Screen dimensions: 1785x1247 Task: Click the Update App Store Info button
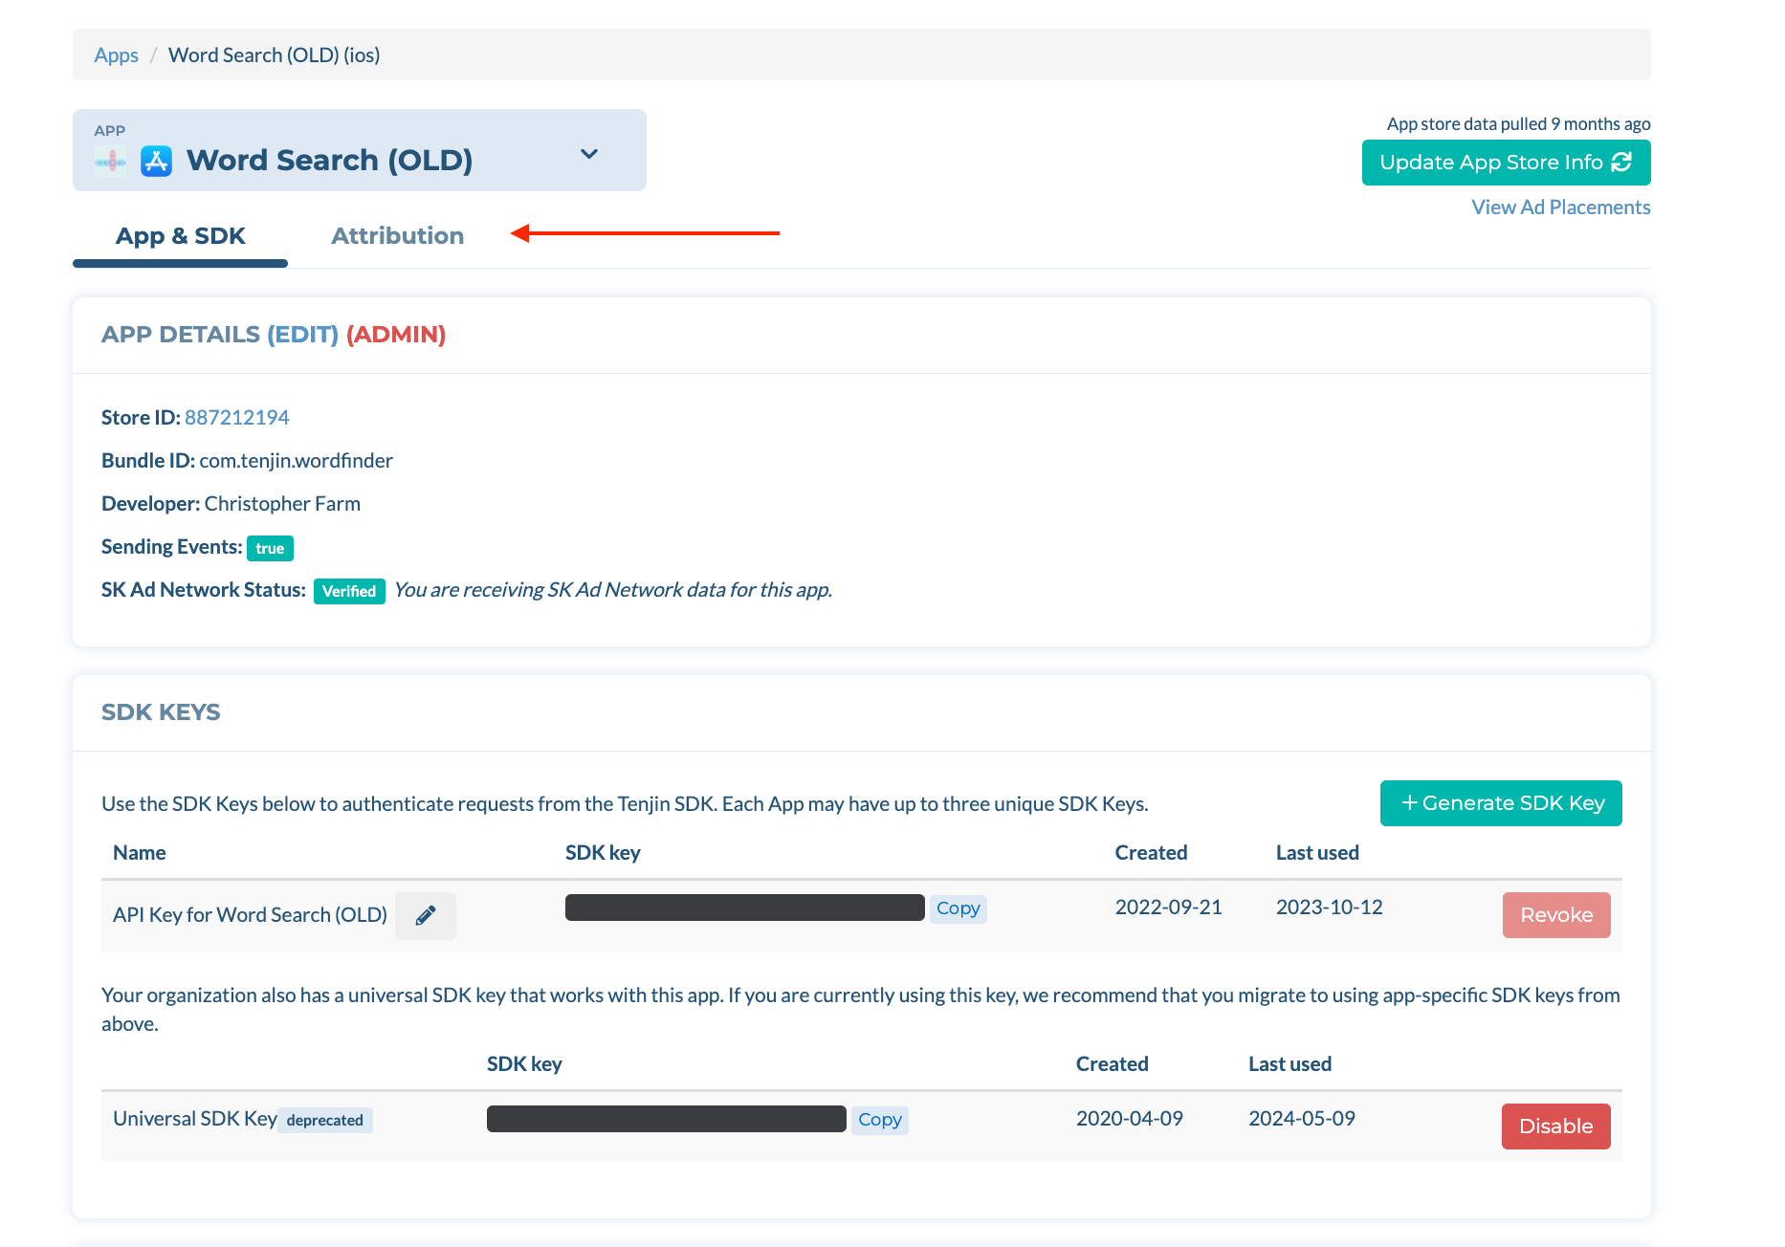click(x=1507, y=163)
